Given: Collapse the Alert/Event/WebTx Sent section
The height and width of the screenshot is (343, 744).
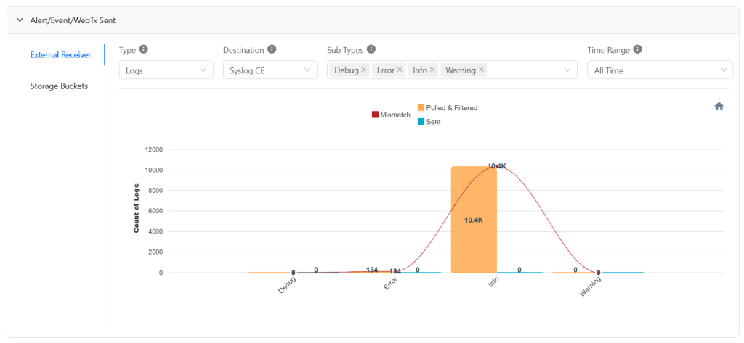Looking at the screenshot, I should [20, 20].
